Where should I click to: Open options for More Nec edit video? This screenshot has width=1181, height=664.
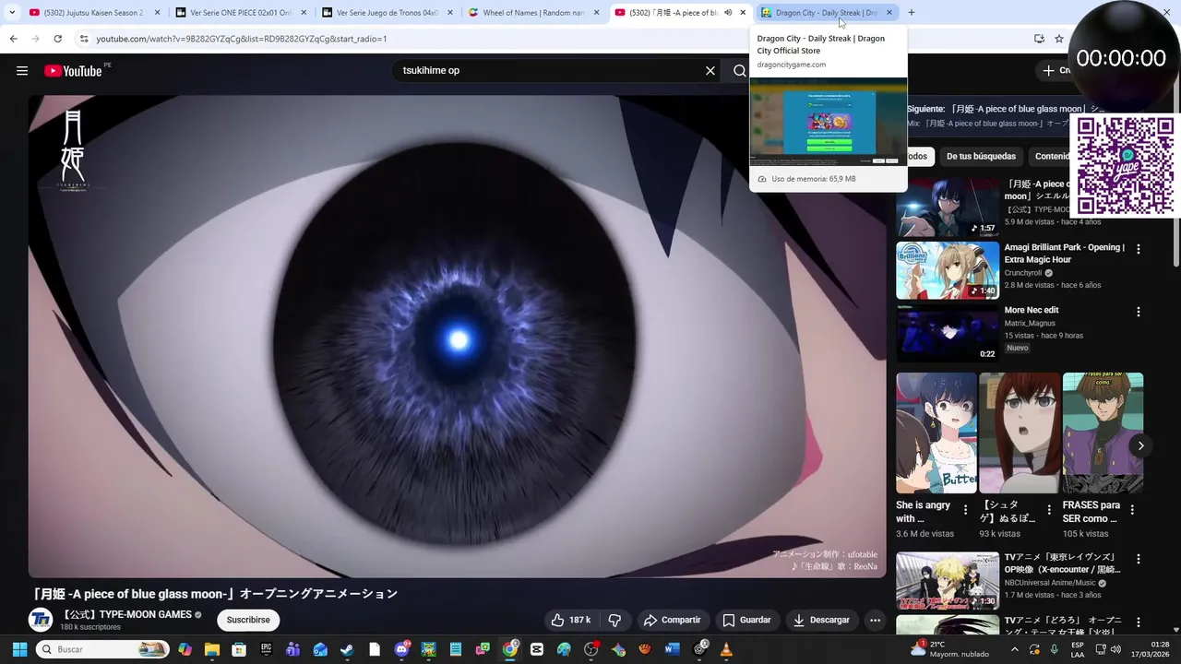click(1139, 312)
